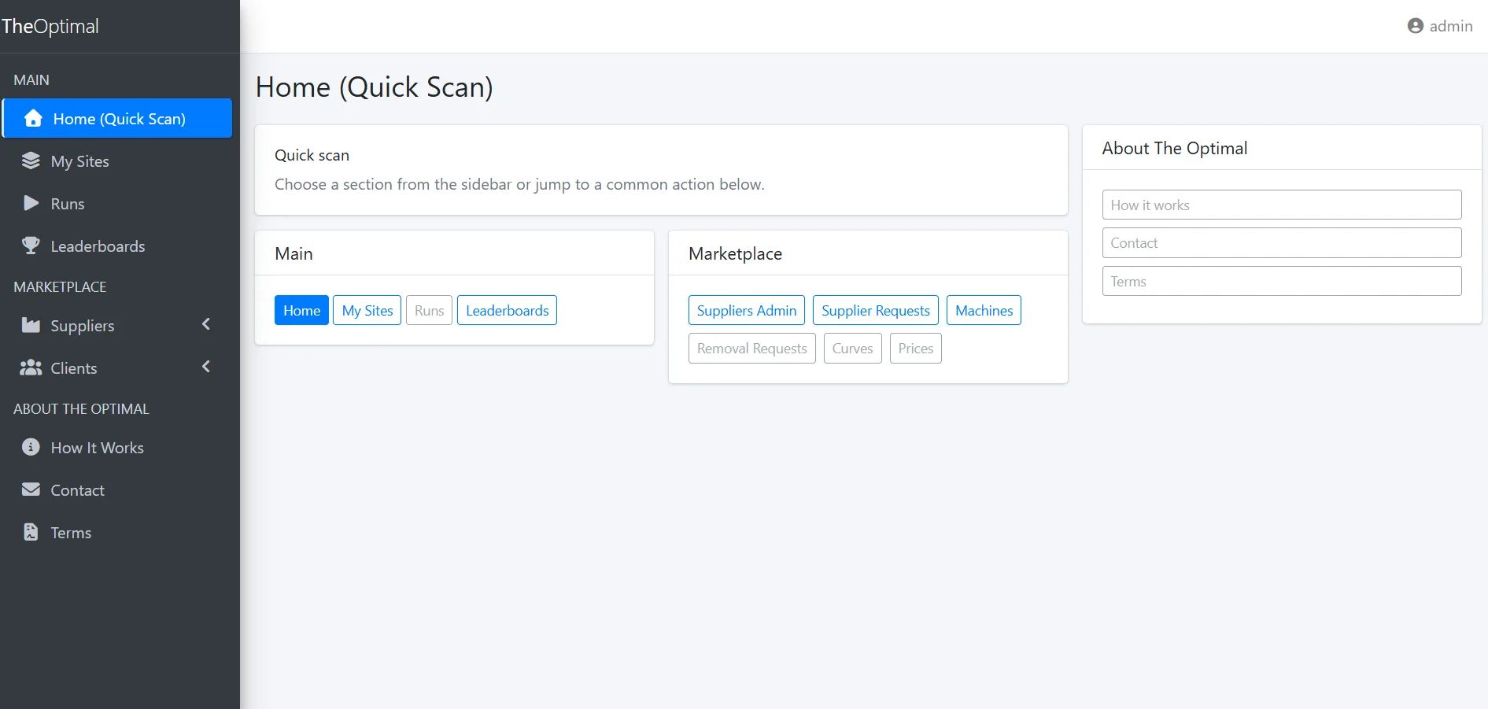The width and height of the screenshot is (1488, 709).
Task: Open Leaderboards in the sidebar
Action: pyautogui.click(x=98, y=246)
